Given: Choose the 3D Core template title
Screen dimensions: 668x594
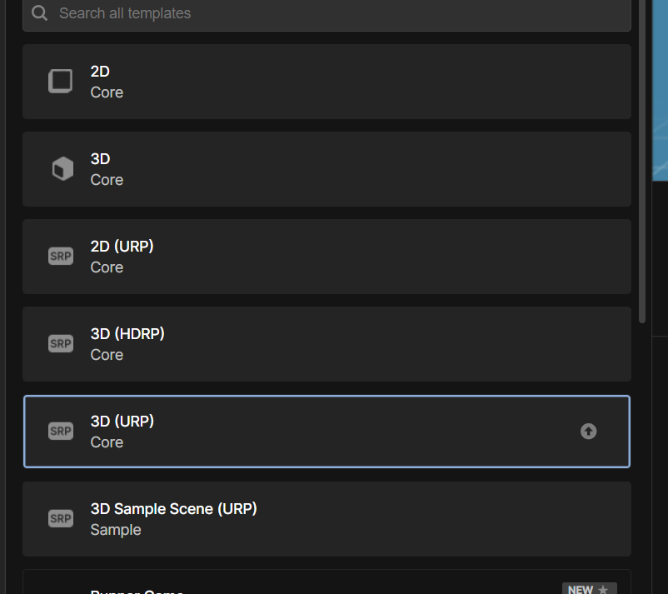Looking at the screenshot, I should click(x=100, y=159).
